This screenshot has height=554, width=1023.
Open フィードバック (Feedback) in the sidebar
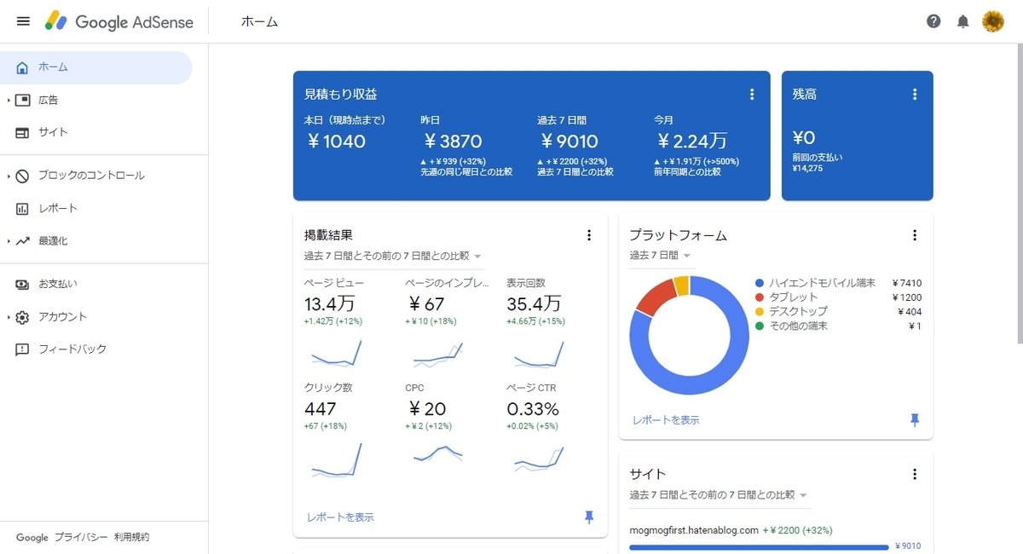click(61, 349)
